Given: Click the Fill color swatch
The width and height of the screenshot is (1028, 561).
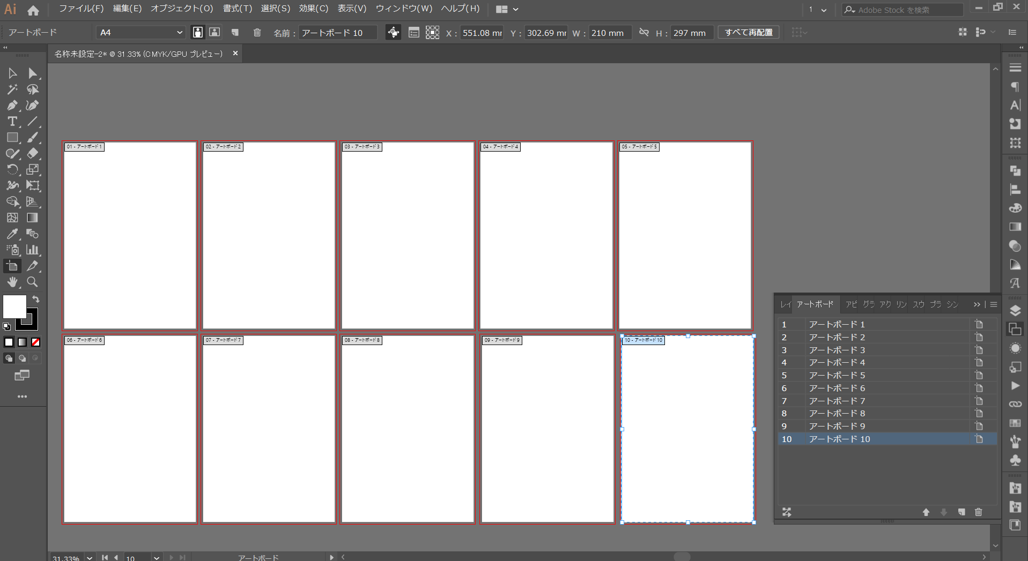Looking at the screenshot, I should coord(14,306).
